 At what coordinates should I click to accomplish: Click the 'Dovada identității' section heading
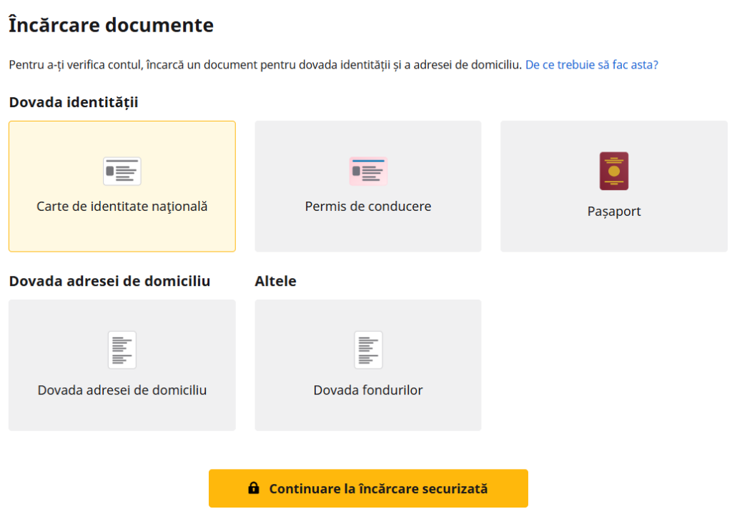tap(74, 102)
